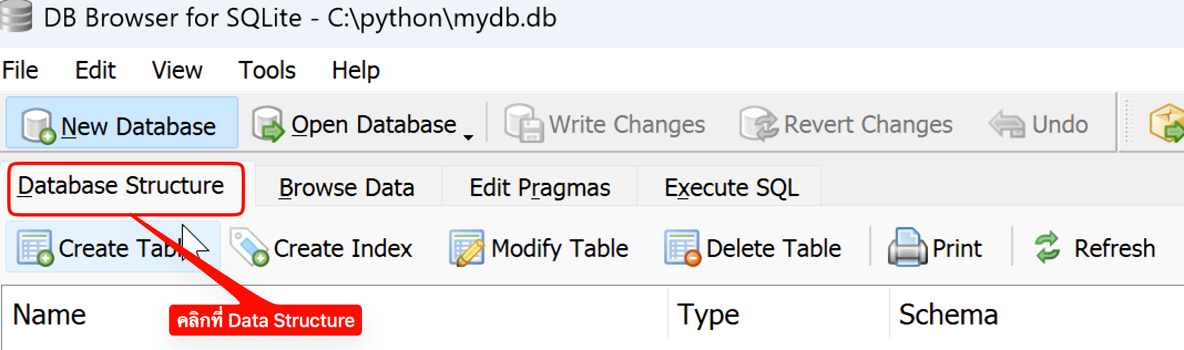Click the Delete Table icon
The height and width of the screenshot is (350, 1184).
(x=682, y=248)
